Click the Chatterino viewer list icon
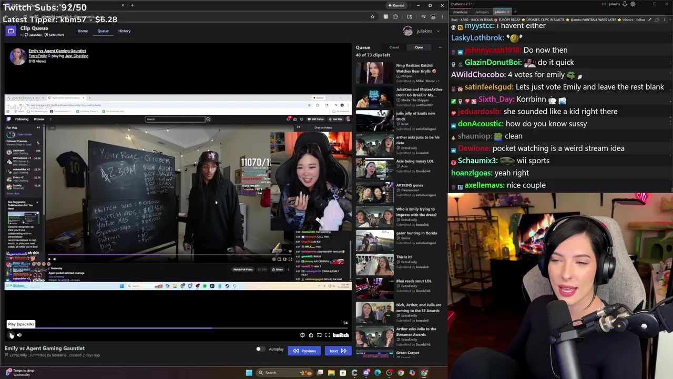Screen dimensions: 673x379 (657, 19)
